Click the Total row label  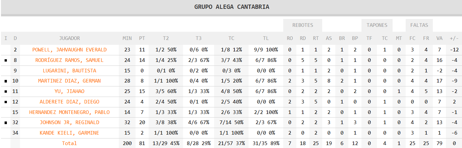tap(69, 143)
